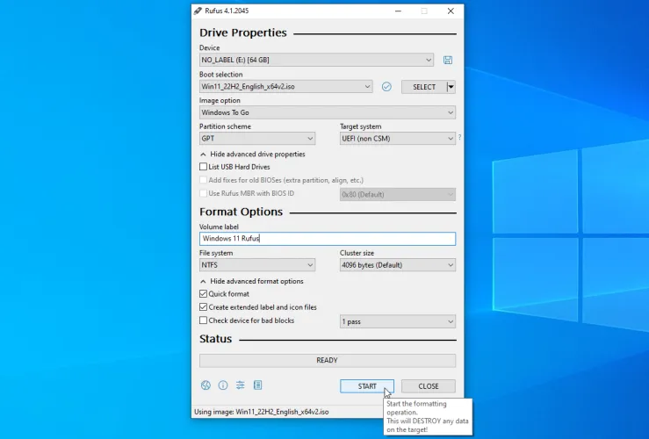Click the SELECT button to choose an ISO
The height and width of the screenshot is (439, 649).
pyautogui.click(x=424, y=87)
